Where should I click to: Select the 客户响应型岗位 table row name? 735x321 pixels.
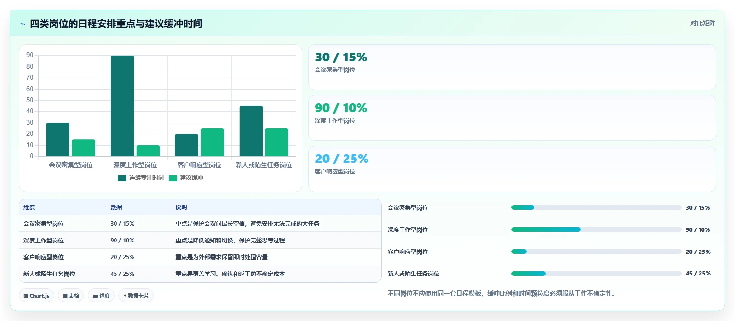coord(44,257)
